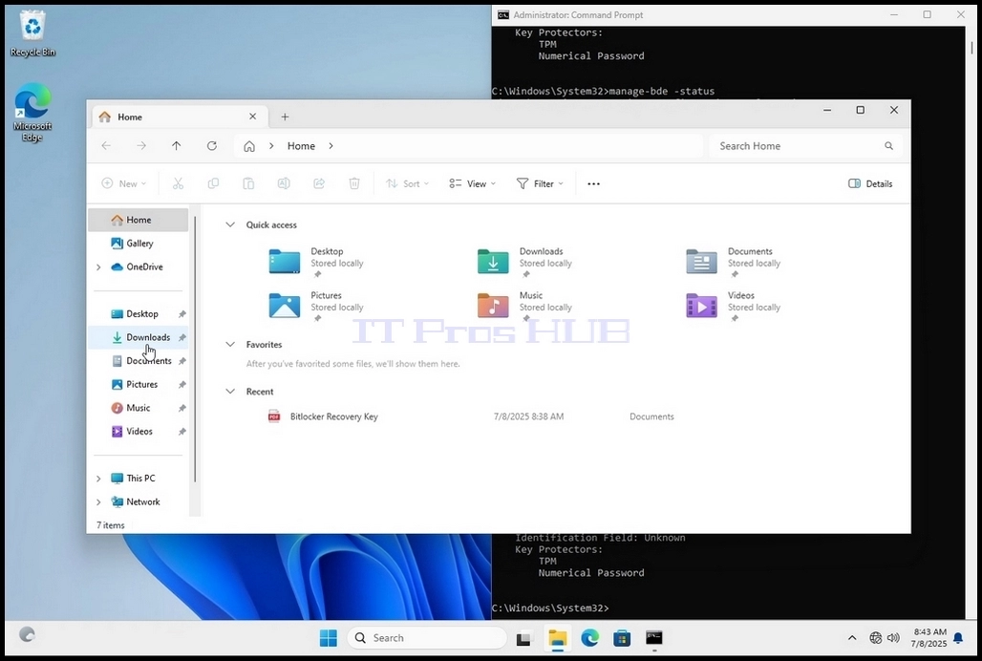Open notifications bell icon
Screen dimensions: 982x661
pyautogui.click(x=958, y=638)
